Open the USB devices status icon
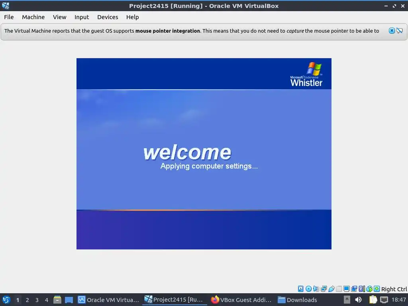Viewport: 408px width, 306px height. 331,288
